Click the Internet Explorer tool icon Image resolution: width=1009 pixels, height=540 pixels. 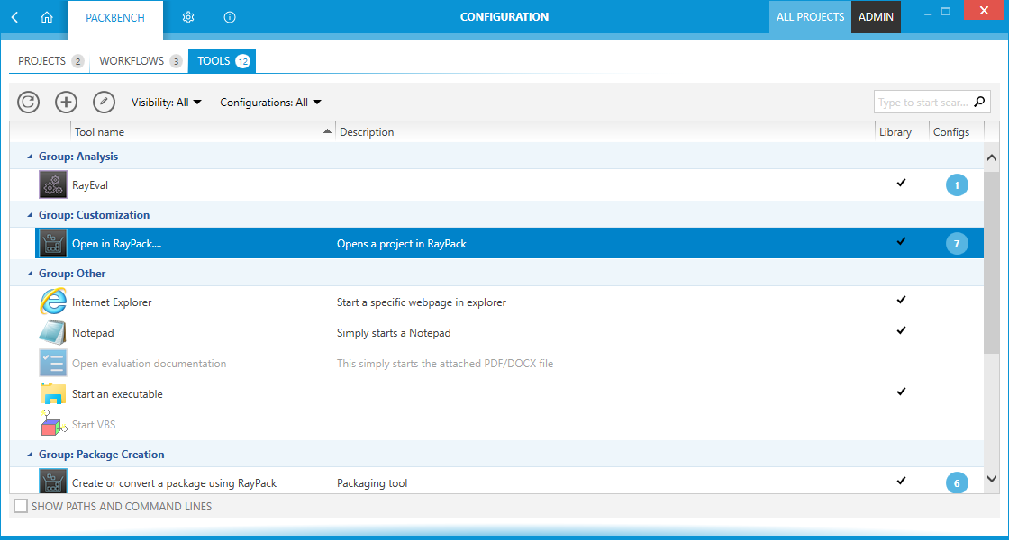(x=53, y=301)
